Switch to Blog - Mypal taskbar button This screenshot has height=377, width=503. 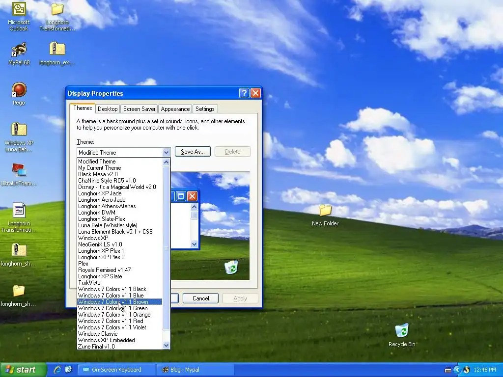195,370
